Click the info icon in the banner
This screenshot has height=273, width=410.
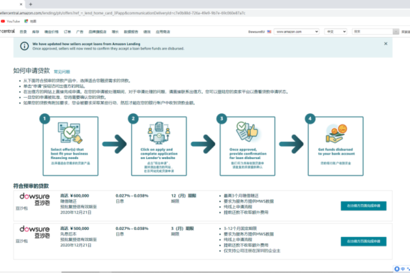tap(25, 46)
